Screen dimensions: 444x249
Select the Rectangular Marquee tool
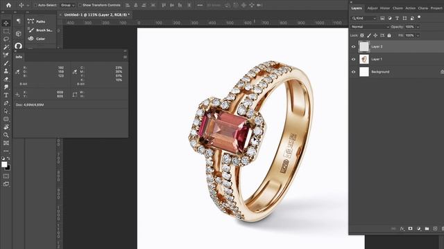pyautogui.click(x=6, y=31)
